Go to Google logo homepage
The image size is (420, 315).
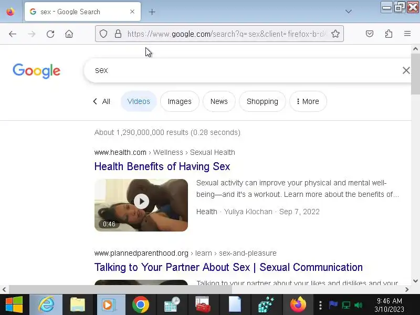(37, 71)
